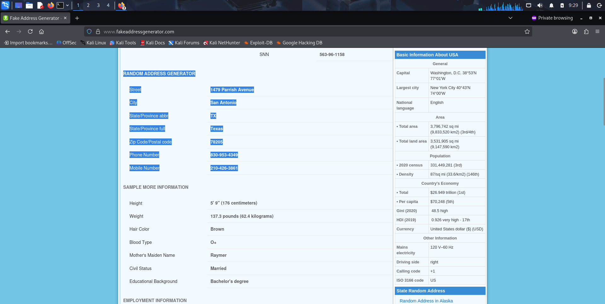Open the Kali Linux bookmark
605x304 pixels.
point(93,43)
